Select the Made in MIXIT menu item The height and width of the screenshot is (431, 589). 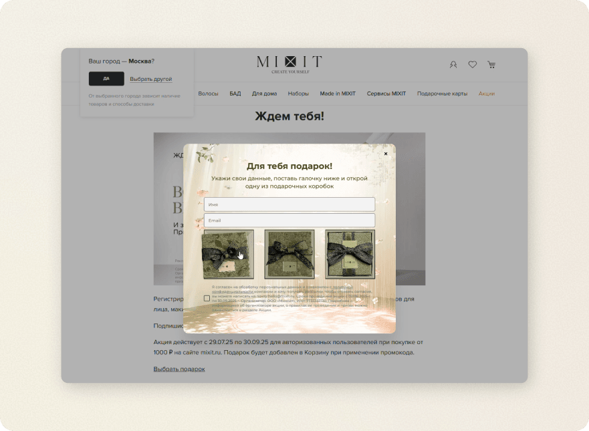click(338, 94)
